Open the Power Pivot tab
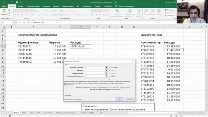This screenshot has width=208, height=117. 108,6
